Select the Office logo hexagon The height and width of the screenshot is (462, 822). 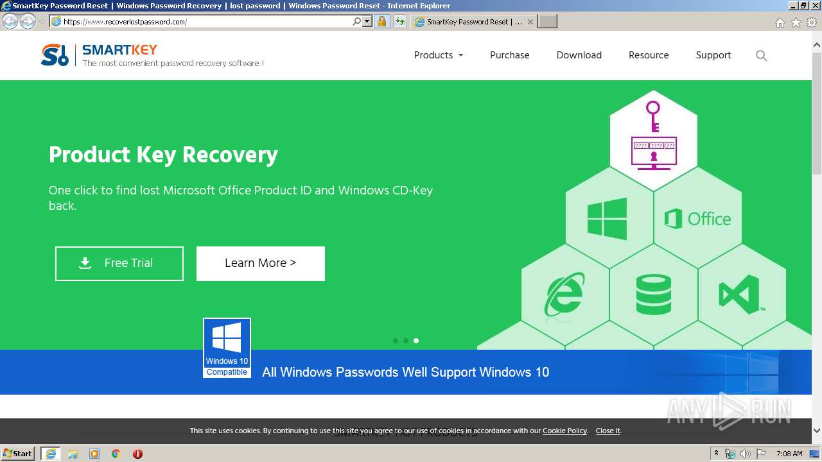tap(697, 219)
